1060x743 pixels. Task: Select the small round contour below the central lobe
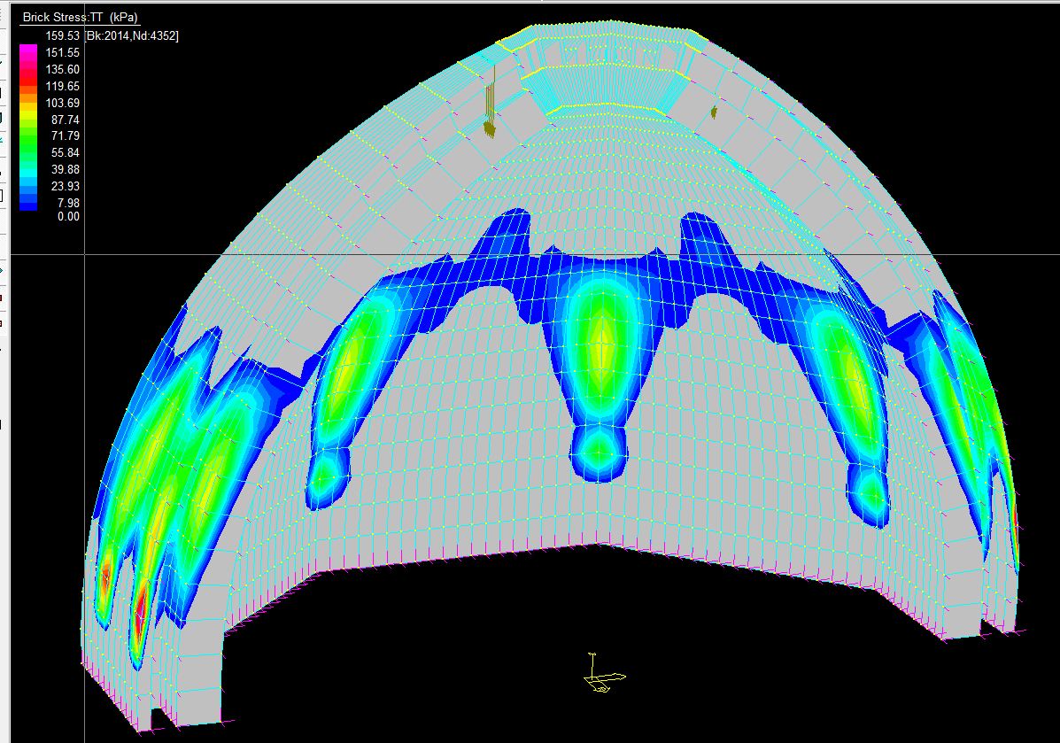point(600,452)
